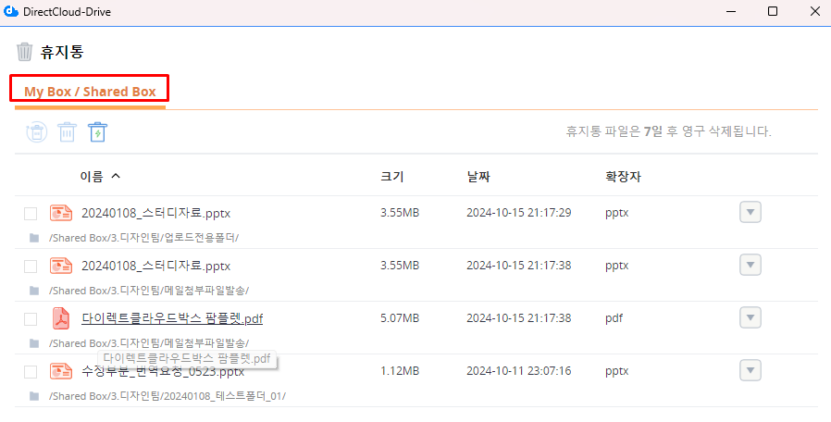Sort list by the 이름 column header
This screenshot has width=831, height=422.
92,177
